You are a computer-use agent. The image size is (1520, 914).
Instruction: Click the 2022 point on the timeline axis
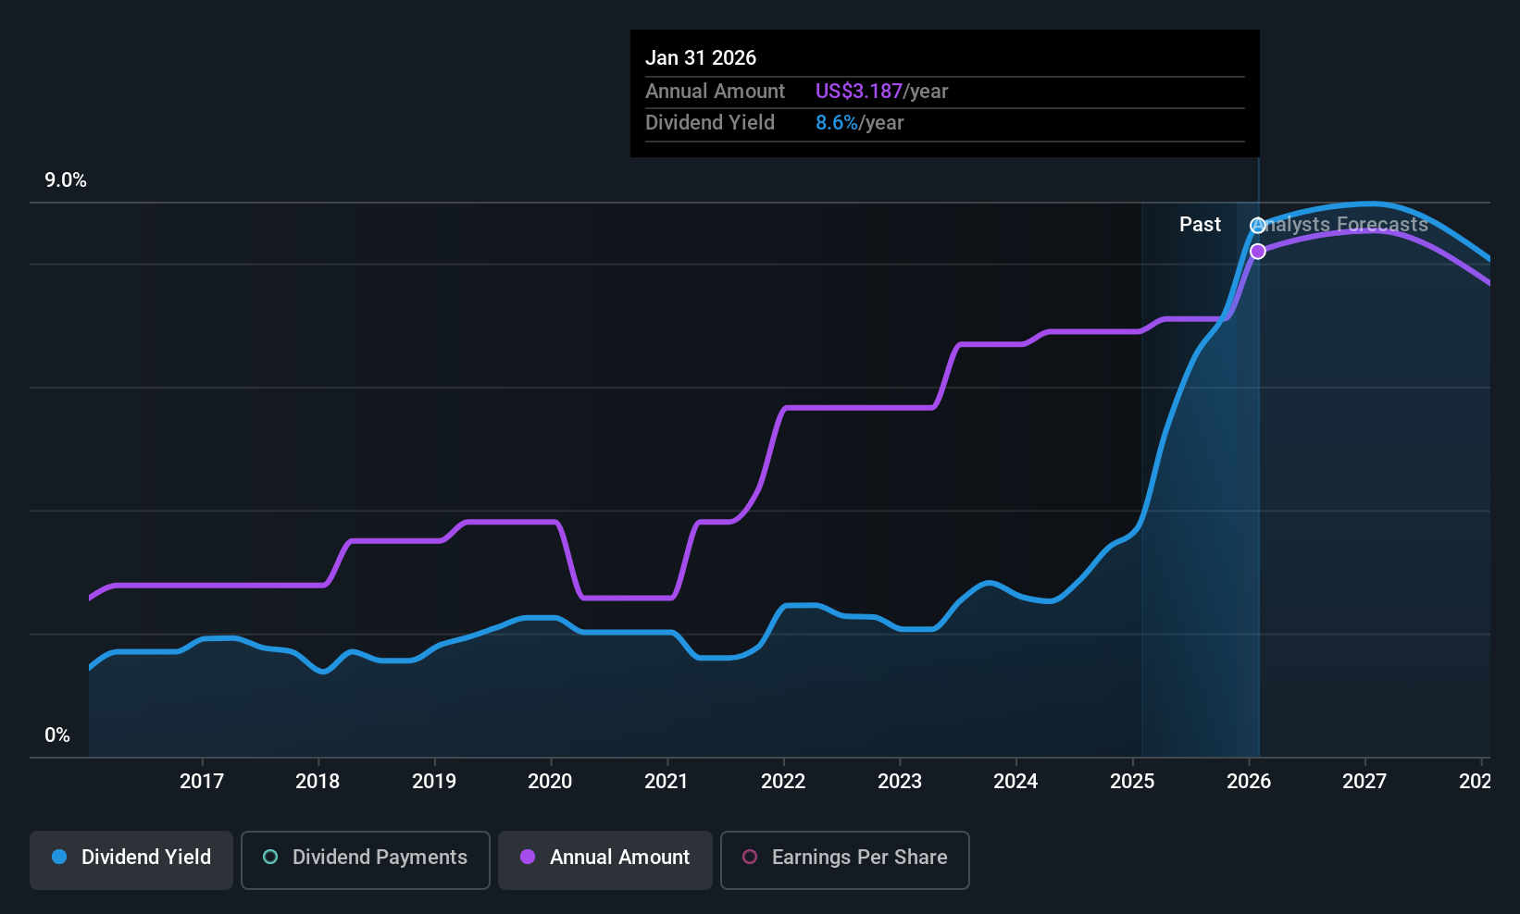pyautogui.click(x=782, y=781)
